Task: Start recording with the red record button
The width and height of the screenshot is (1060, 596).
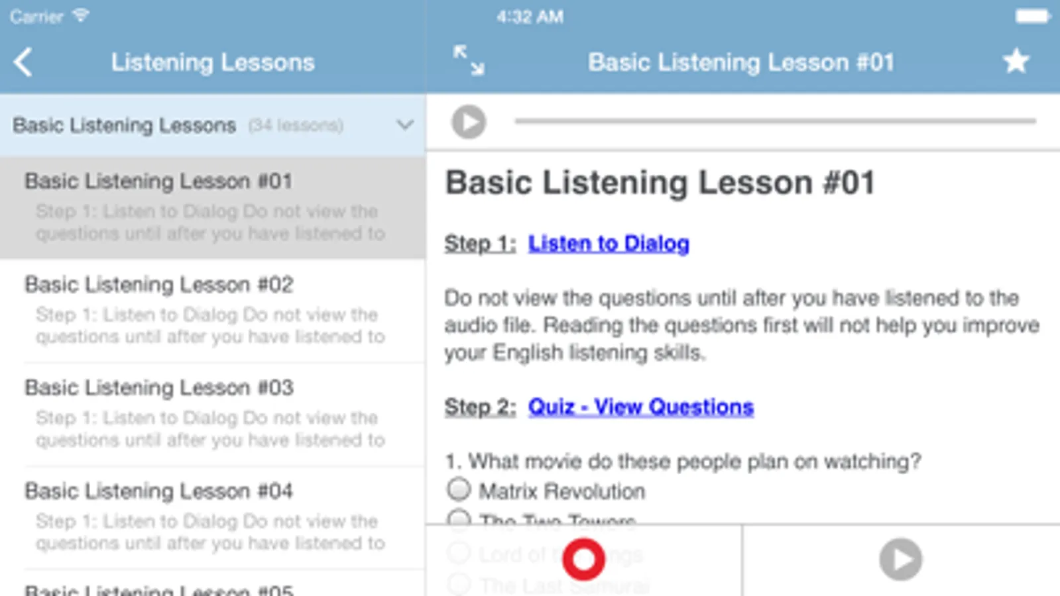Action: point(583,560)
